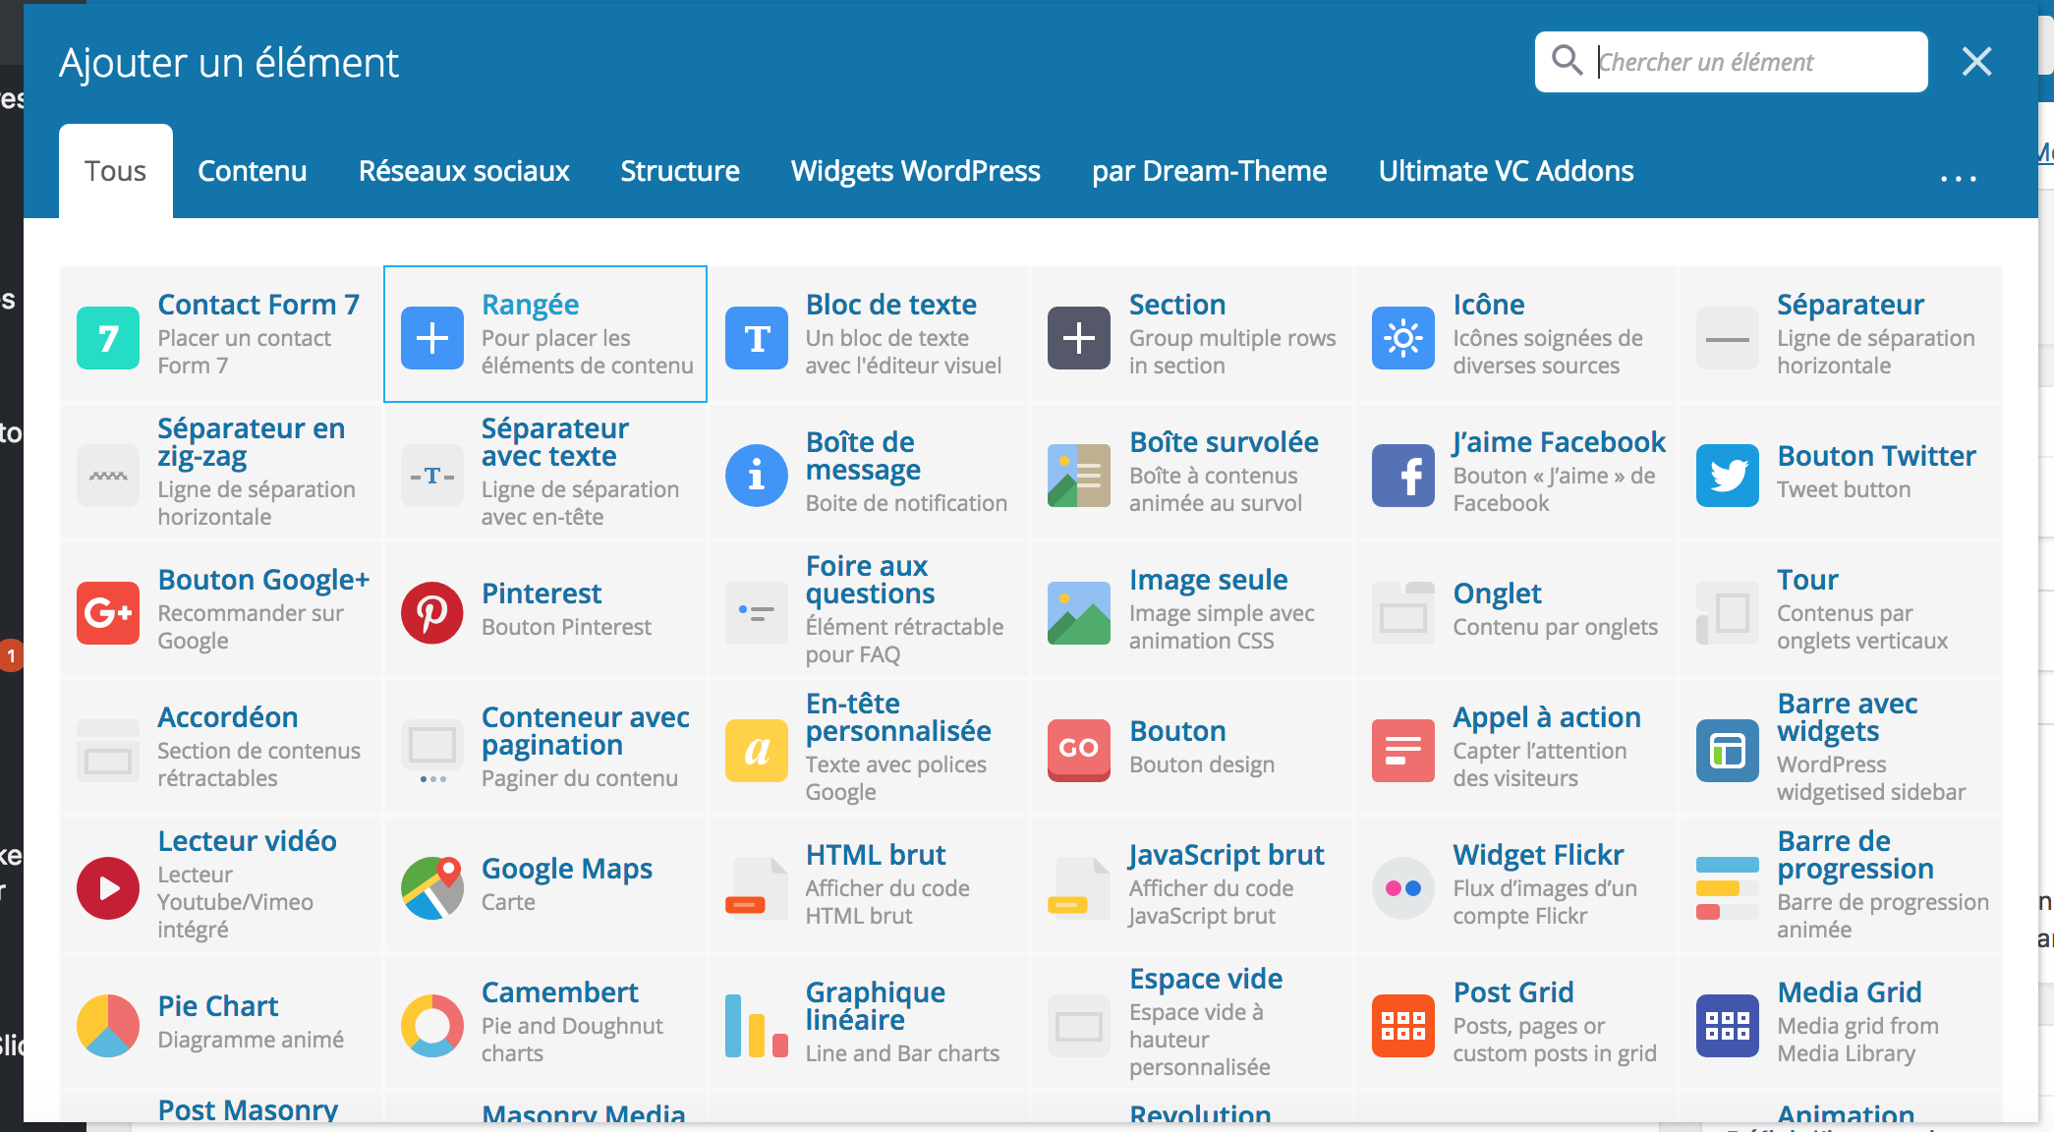Click the Accordéon element title
The height and width of the screenshot is (1132, 2054).
[228, 717]
